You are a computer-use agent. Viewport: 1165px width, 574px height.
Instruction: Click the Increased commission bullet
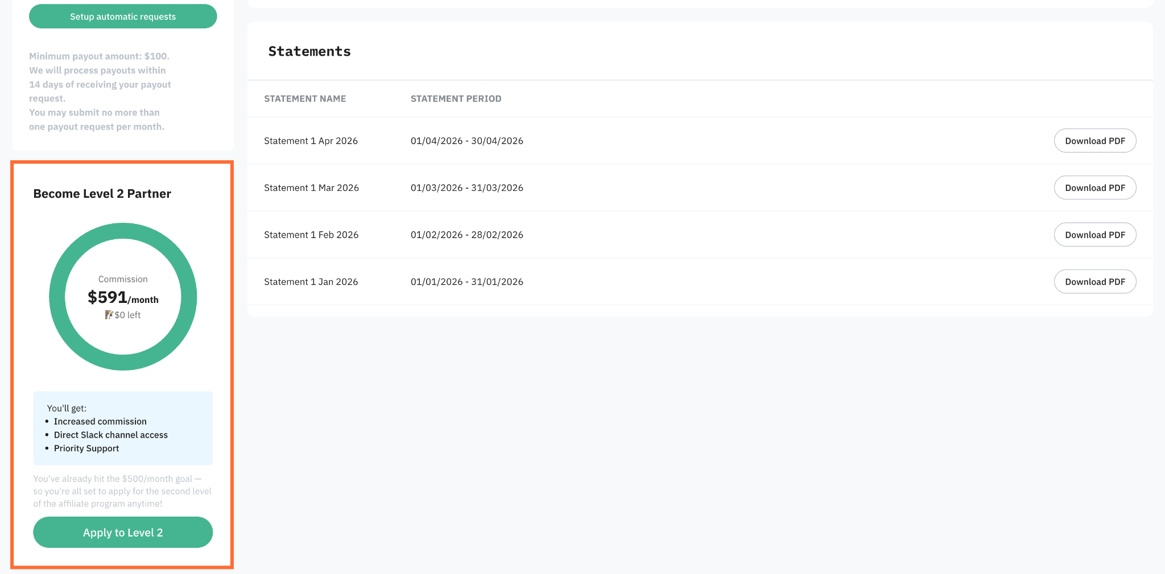pos(100,422)
